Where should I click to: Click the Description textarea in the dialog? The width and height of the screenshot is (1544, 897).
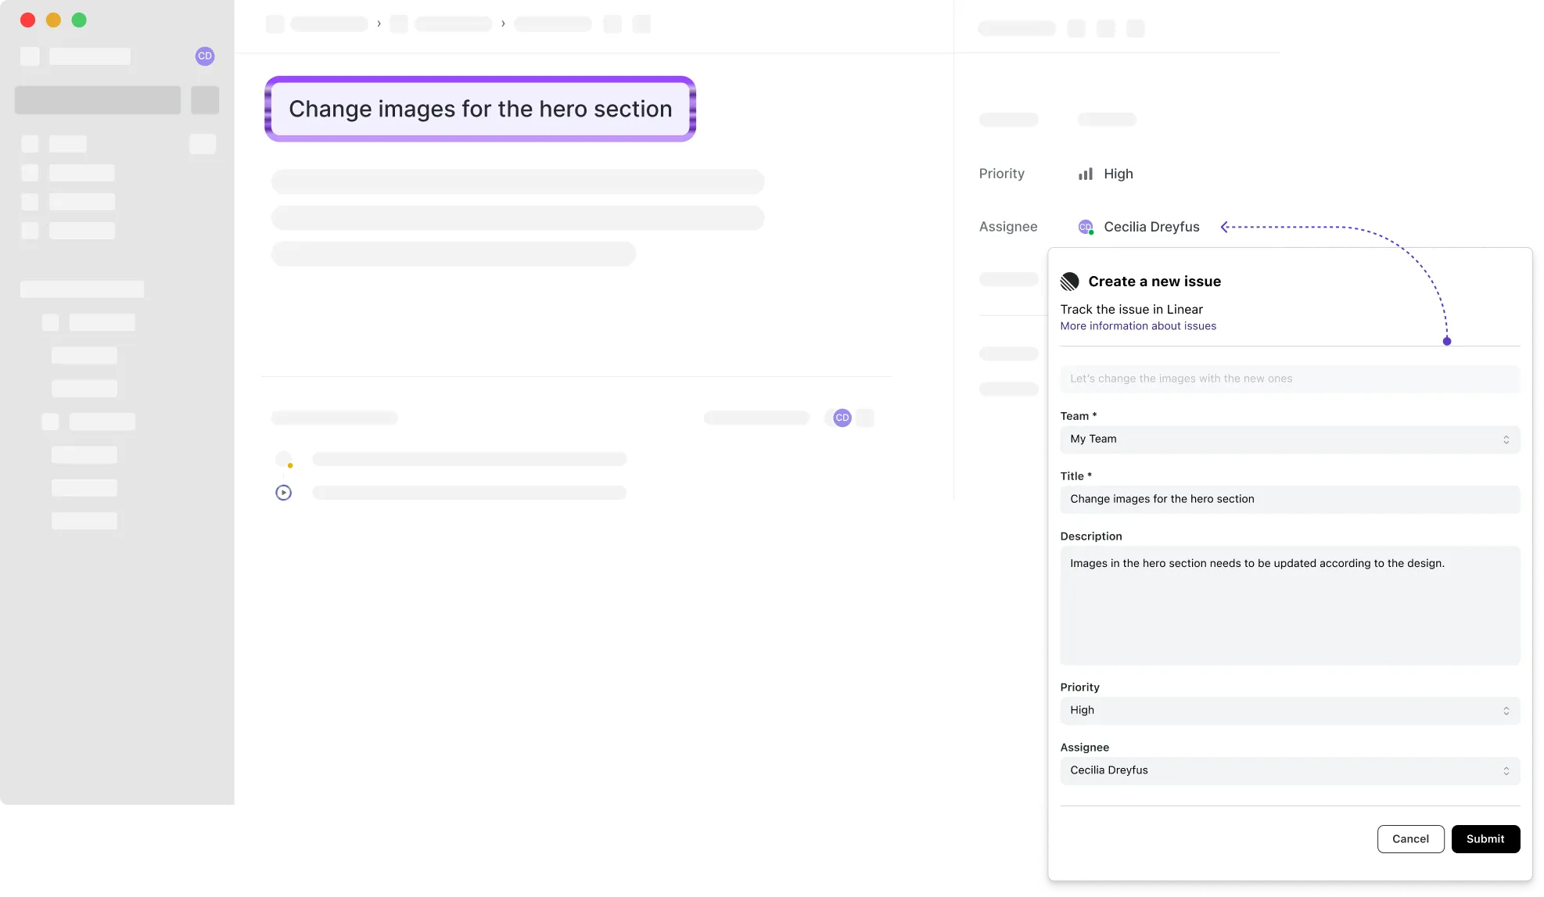click(1289, 606)
